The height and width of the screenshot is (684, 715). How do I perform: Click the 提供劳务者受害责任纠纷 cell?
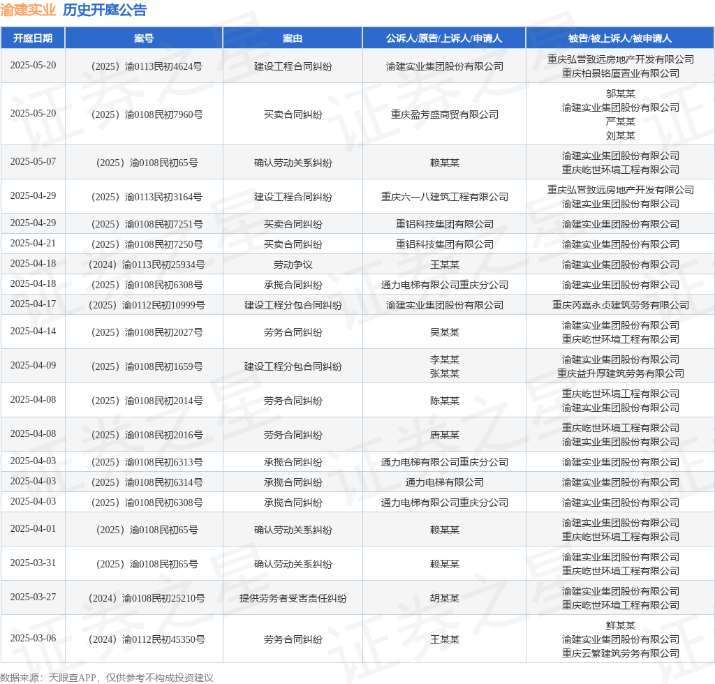click(293, 598)
